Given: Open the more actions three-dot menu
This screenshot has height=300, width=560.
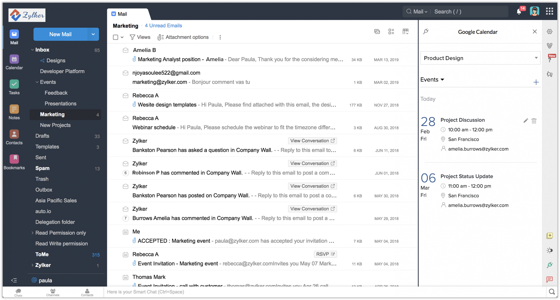Looking at the screenshot, I should click(220, 37).
